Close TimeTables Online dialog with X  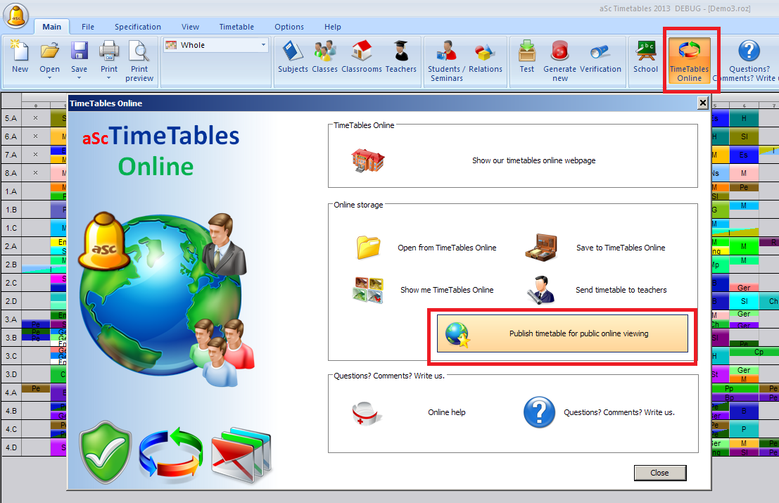pyautogui.click(x=702, y=103)
